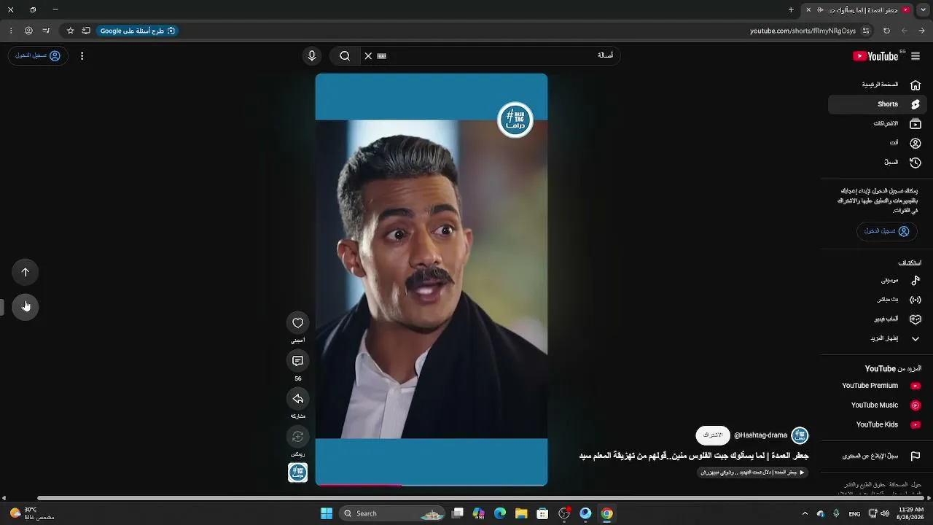Clear the YouTube search text
The height and width of the screenshot is (525, 933).
(368, 56)
